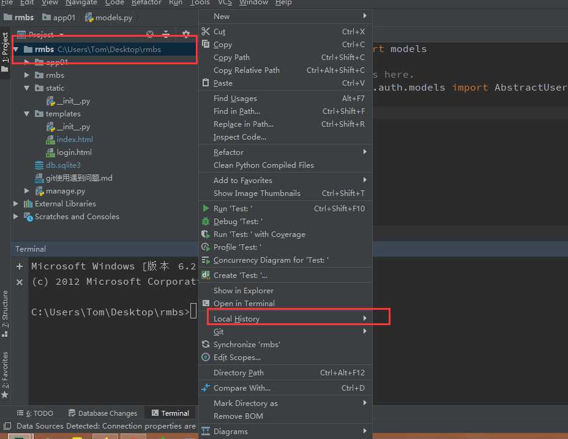Click the Open in Terminal icon

(x=206, y=303)
